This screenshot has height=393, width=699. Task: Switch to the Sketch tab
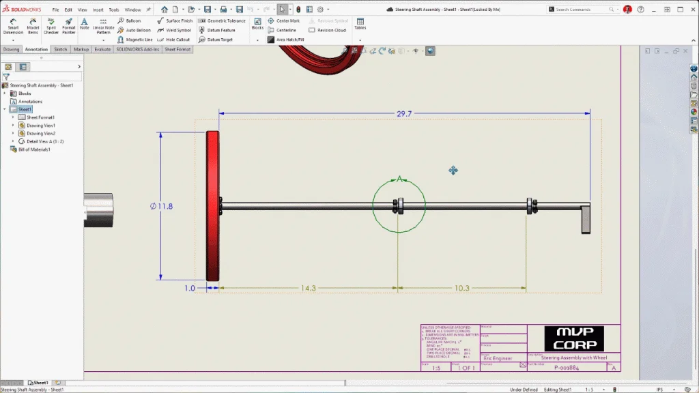click(x=61, y=50)
